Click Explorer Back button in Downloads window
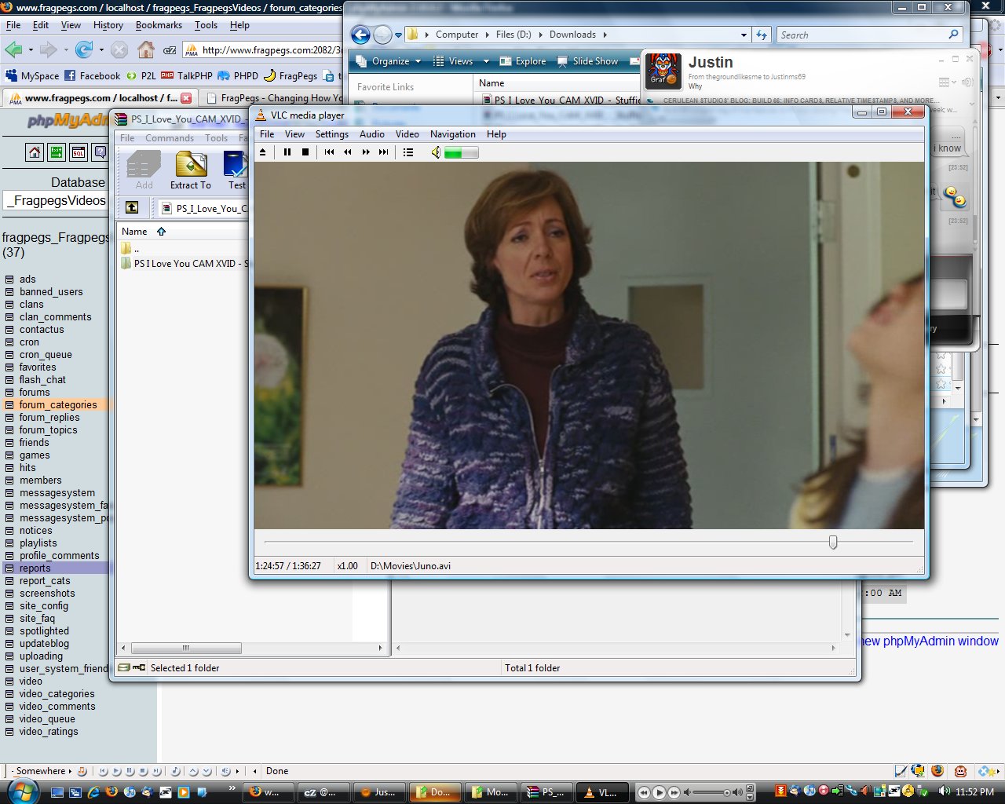Screen dimensions: 1005x804 click(360, 35)
